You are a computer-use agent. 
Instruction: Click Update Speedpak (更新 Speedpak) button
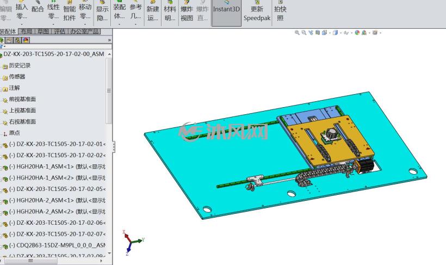257,11
